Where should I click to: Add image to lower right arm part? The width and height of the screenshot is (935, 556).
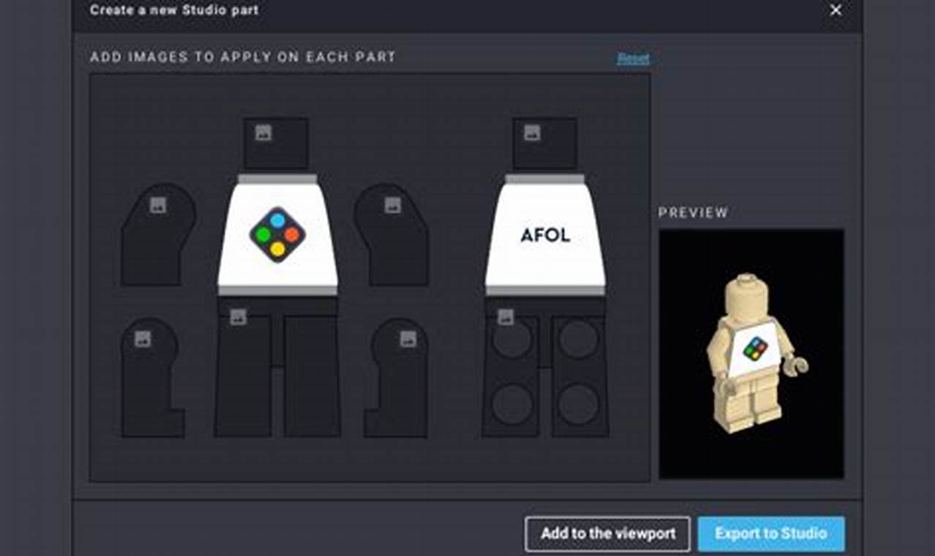click(408, 339)
